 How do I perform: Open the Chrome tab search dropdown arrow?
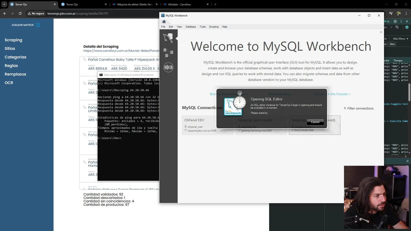click(4, 4)
